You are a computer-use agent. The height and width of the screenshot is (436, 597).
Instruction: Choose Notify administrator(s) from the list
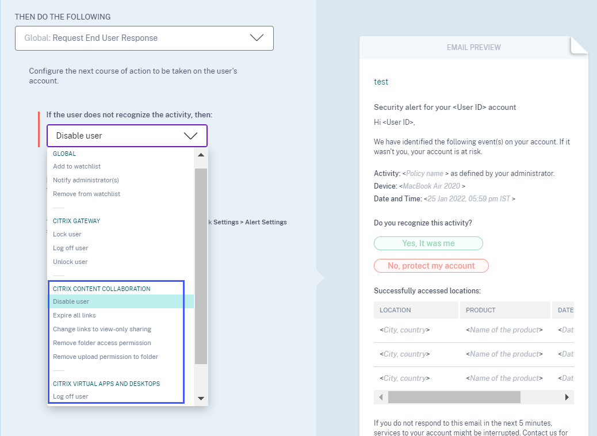coord(86,180)
